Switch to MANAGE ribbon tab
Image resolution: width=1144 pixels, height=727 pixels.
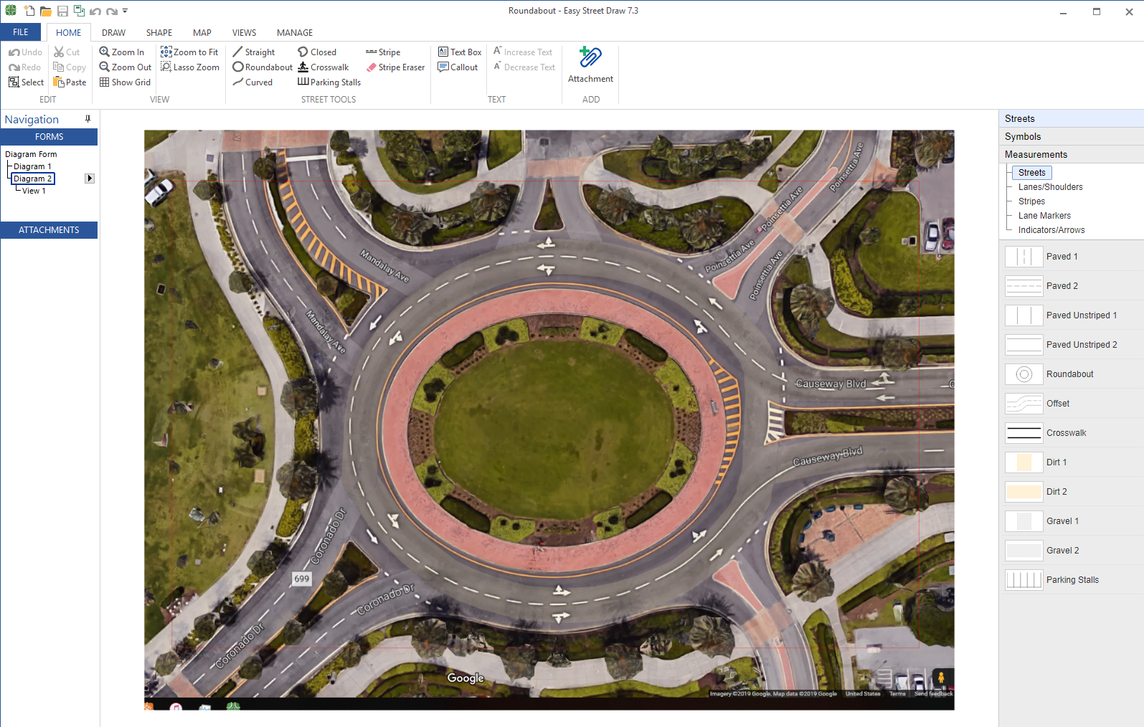coord(295,32)
